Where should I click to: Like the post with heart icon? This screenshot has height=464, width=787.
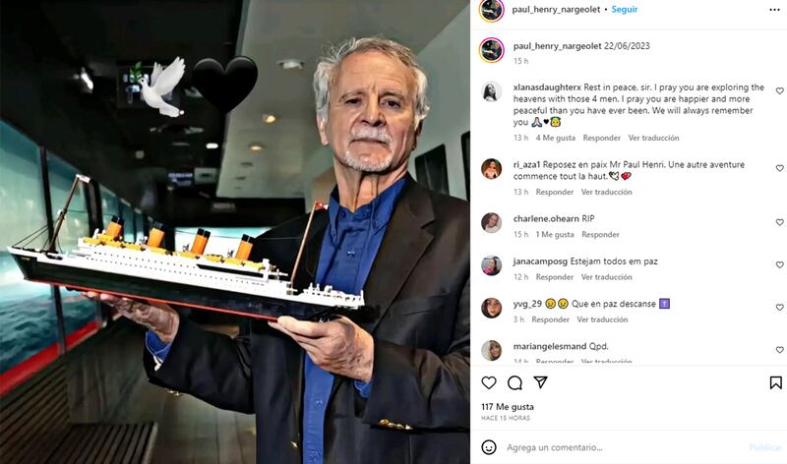pyautogui.click(x=489, y=382)
